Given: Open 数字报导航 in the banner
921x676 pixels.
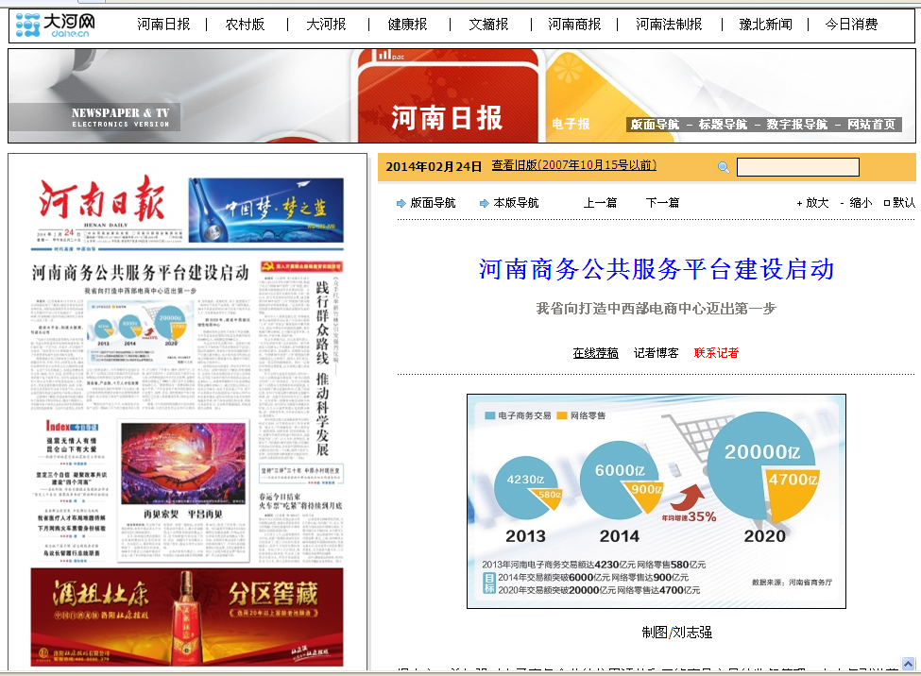Looking at the screenshot, I should tap(797, 125).
